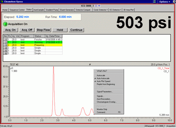Click the ICS-3000_1 status bar entry
Screen dimensions: 176x128
pos(160,126)
